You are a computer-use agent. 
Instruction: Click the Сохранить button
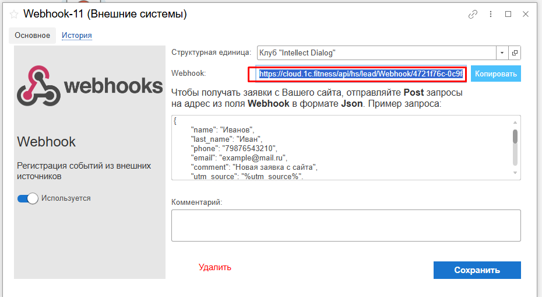pyautogui.click(x=477, y=270)
